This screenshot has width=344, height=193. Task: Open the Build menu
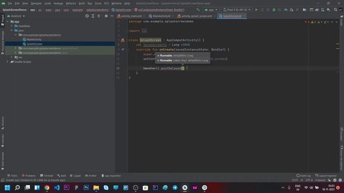click(82, 3)
